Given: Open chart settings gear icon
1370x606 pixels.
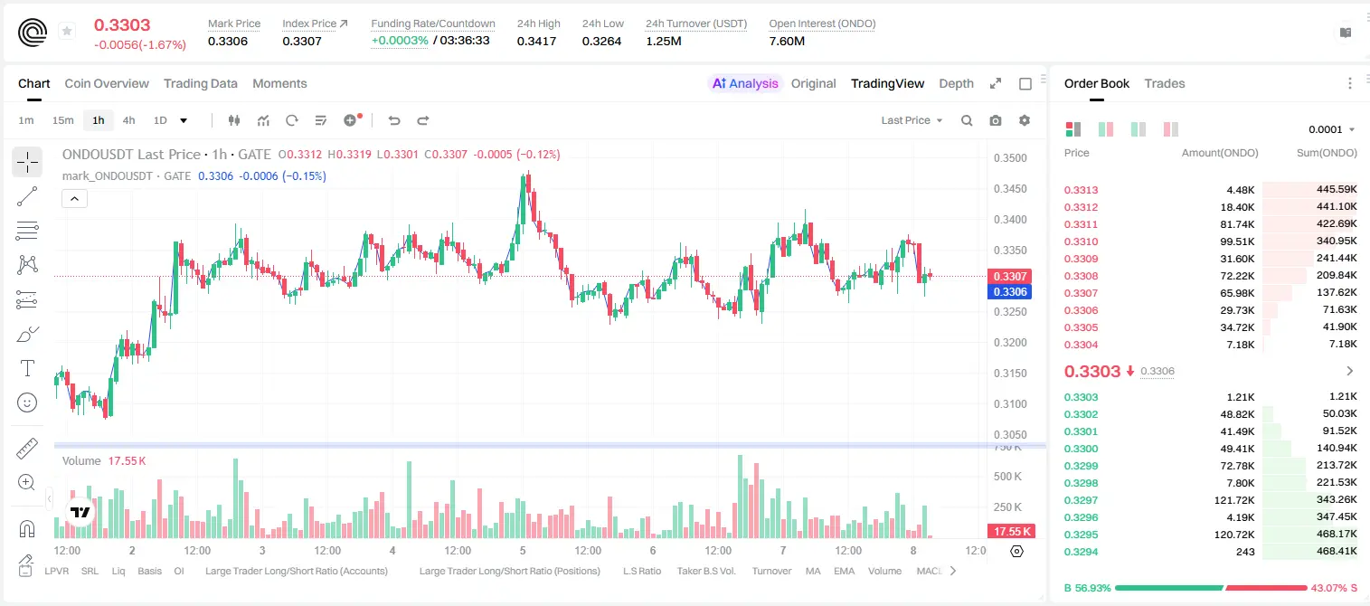Looking at the screenshot, I should 1025,120.
